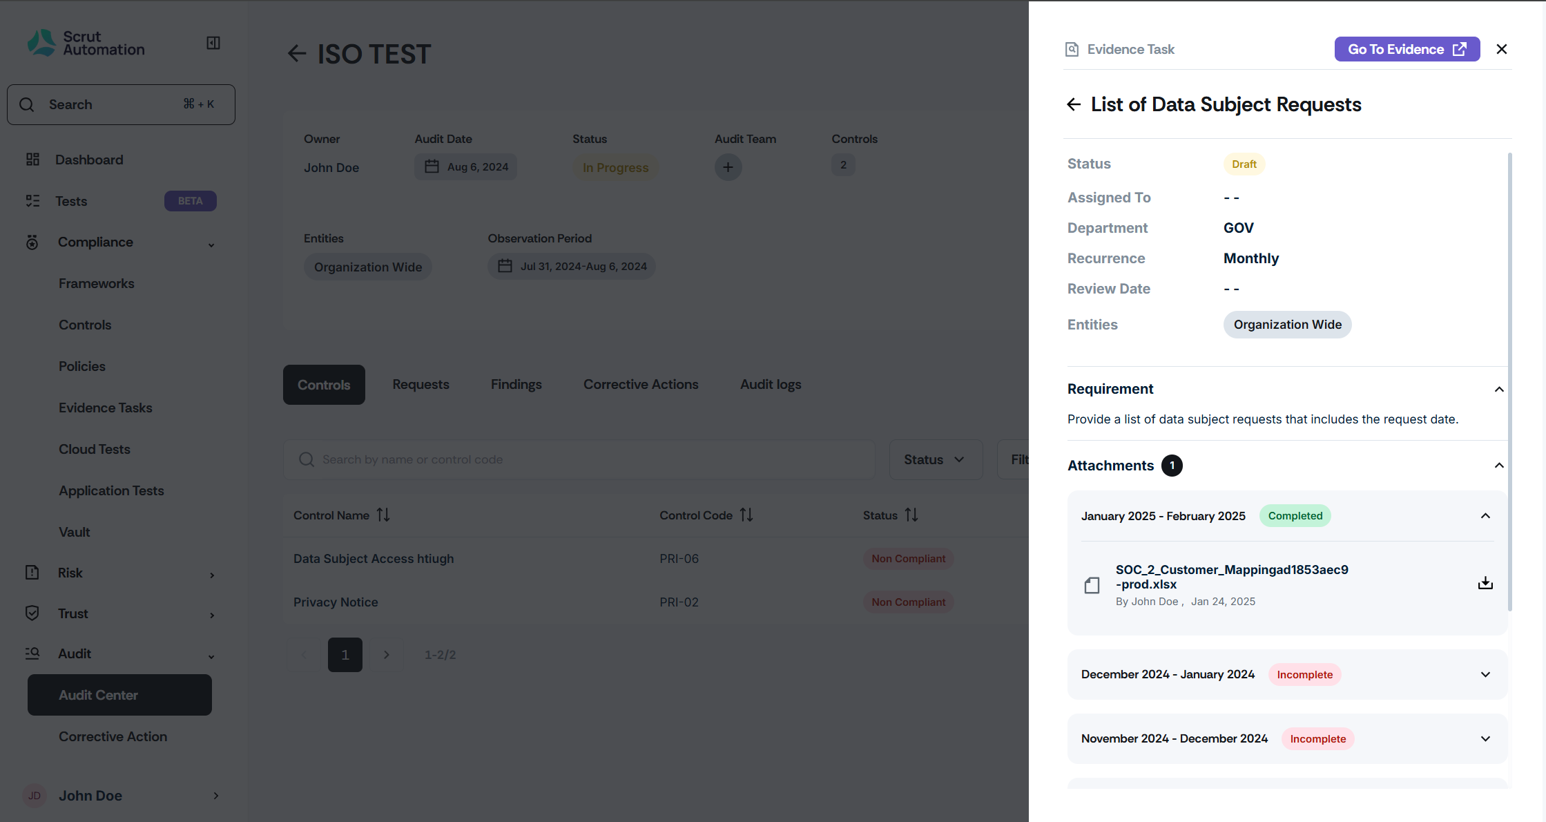Close the Evidence Task panel
Screen dimensions: 1546x822
(1501, 49)
